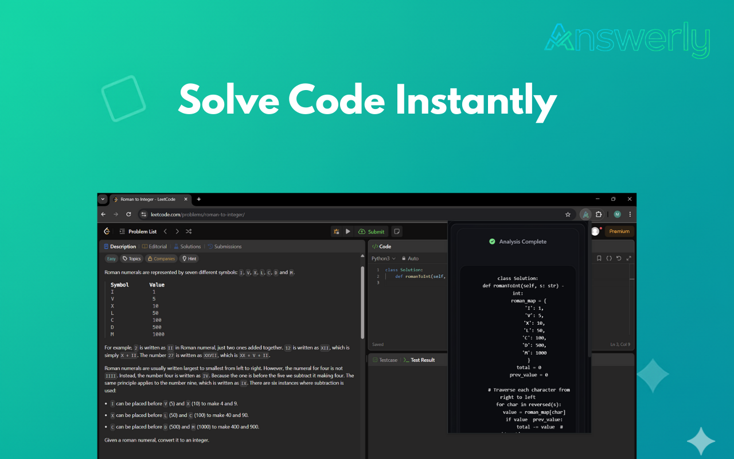Click the prev_value = 0 line in popup
This screenshot has width=734, height=459.
(529, 375)
